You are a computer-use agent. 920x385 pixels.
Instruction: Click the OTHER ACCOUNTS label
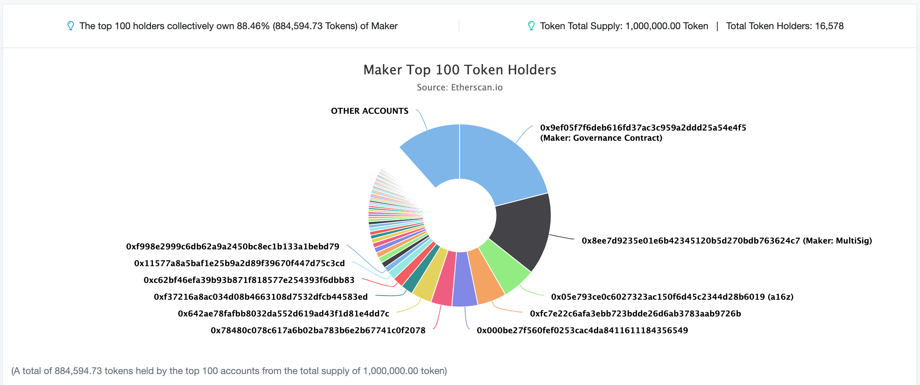tap(370, 111)
